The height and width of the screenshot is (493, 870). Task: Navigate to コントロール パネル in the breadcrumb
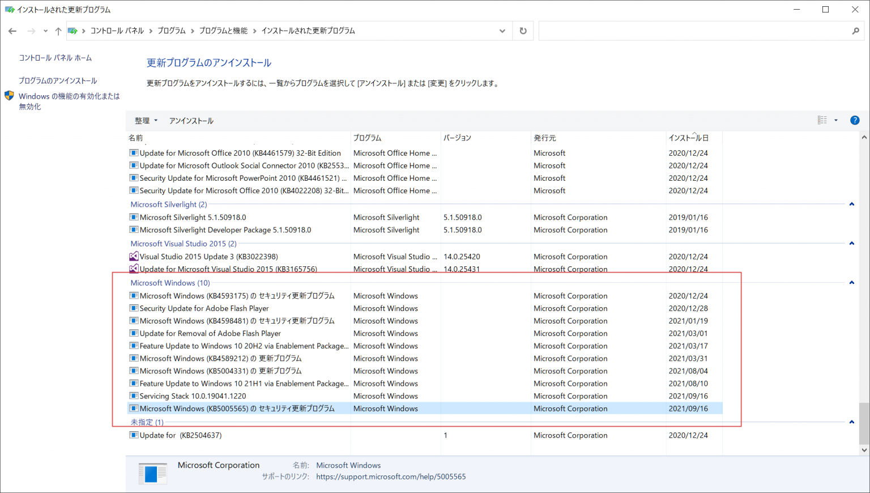117,31
